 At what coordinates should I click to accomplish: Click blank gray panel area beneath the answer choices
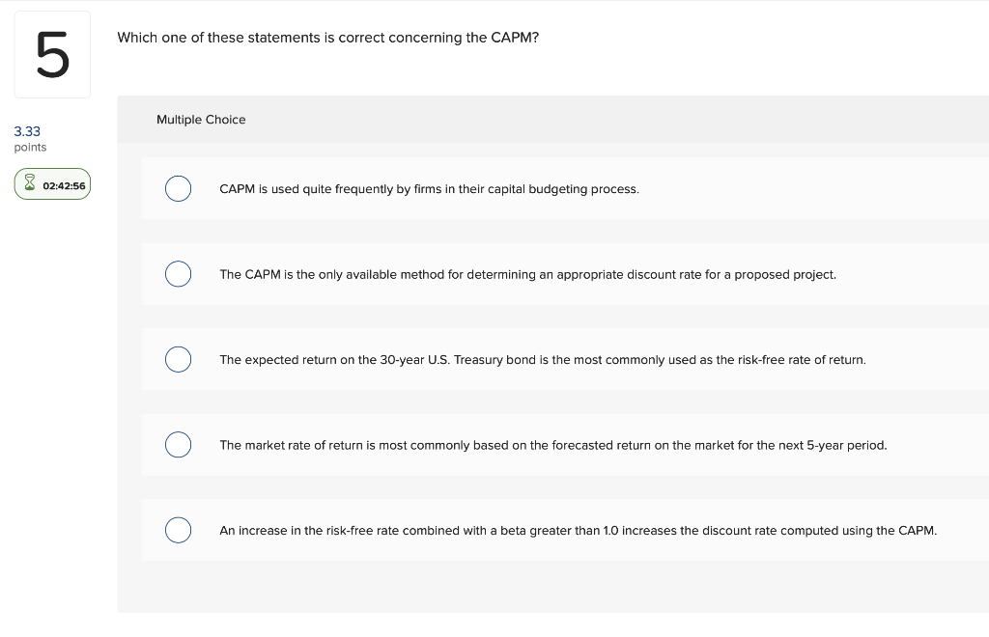click(551, 587)
